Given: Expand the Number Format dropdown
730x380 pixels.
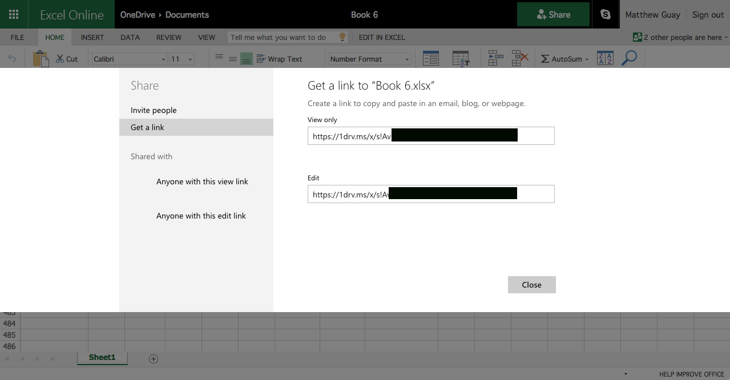Looking at the screenshot, I should pyautogui.click(x=407, y=59).
